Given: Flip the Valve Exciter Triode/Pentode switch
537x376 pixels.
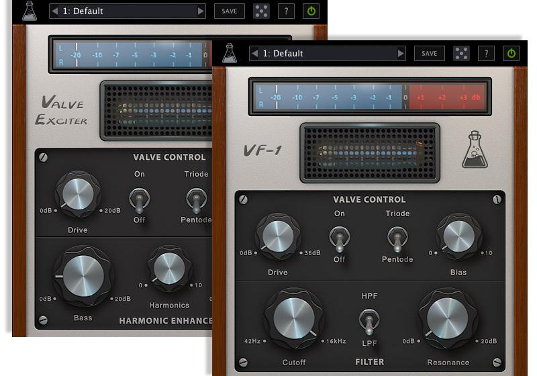Looking at the screenshot, I should tap(197, 199).
